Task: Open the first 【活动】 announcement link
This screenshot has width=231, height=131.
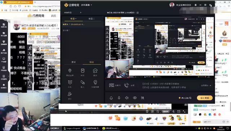Action: click(x=161, y=84)
